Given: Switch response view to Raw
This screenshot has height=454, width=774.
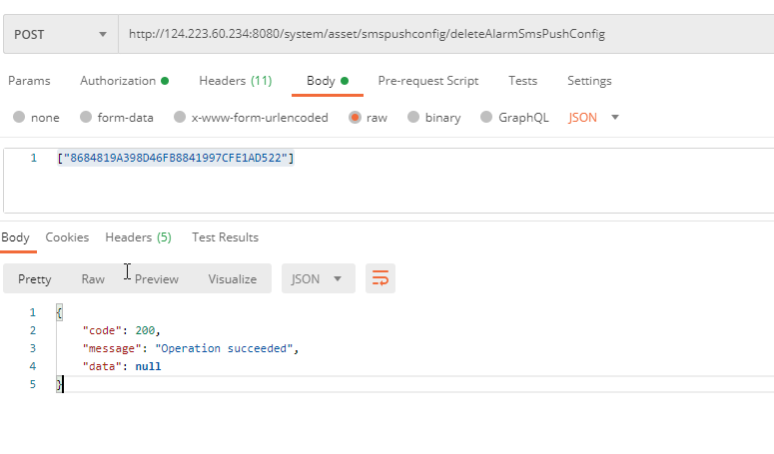Looking at the screenshot, I should tap(93, 278).
